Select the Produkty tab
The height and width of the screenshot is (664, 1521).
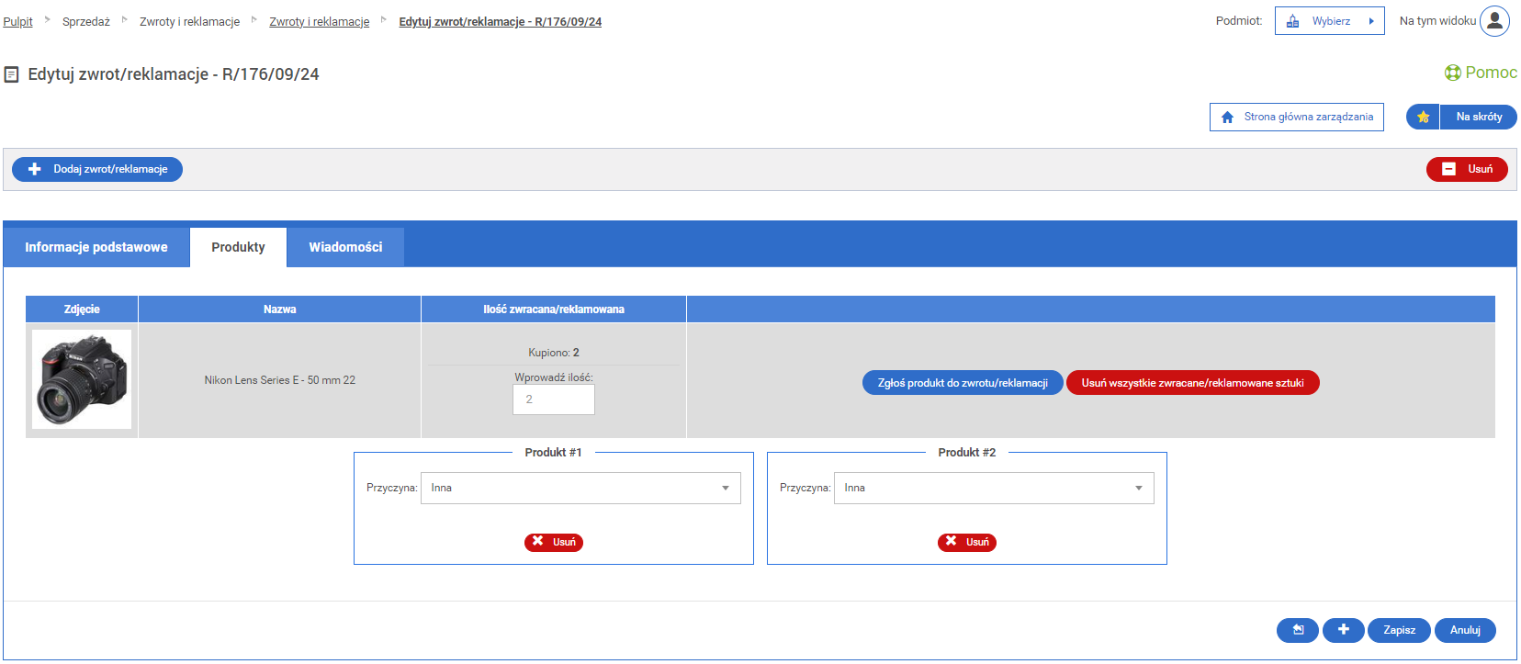click(x=238, y=247)
